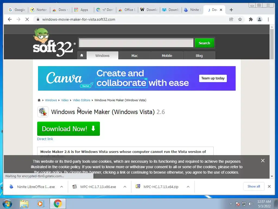Open Chrome's three-dot menu
278x209 pixels.
[268, 19]
